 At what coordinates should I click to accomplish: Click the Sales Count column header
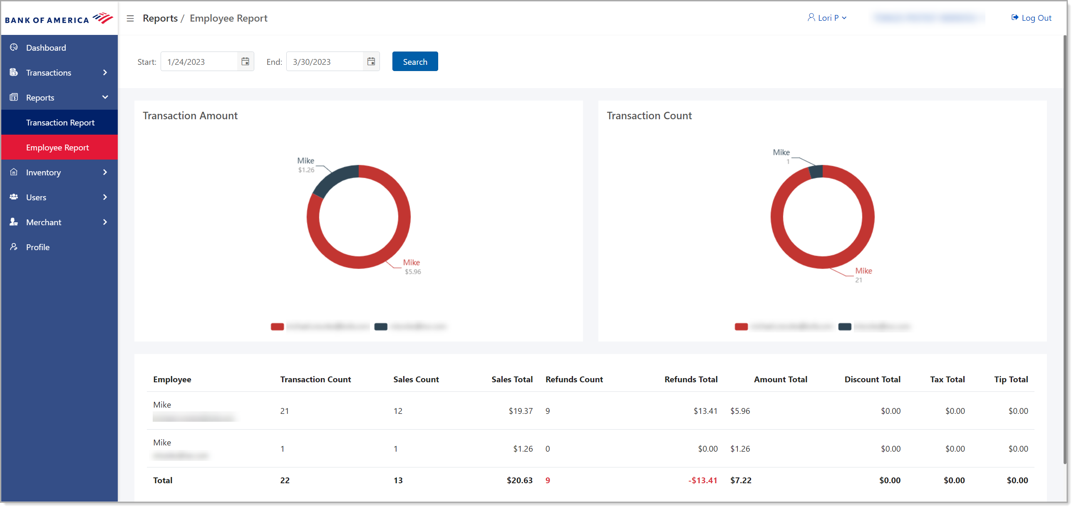click(416, 379)
